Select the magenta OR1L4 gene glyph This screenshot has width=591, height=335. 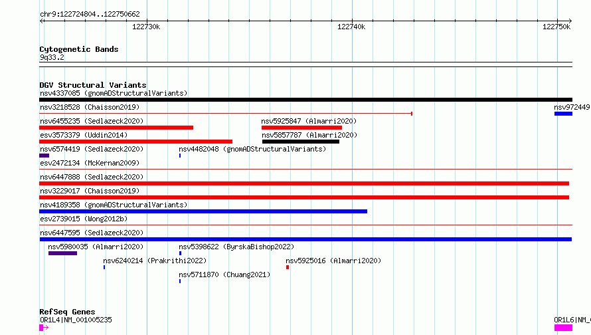(44, 328)
